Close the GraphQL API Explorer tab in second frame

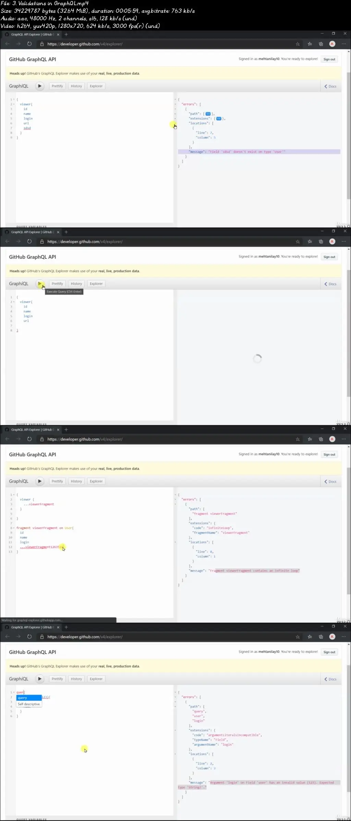tap(58, 232)
